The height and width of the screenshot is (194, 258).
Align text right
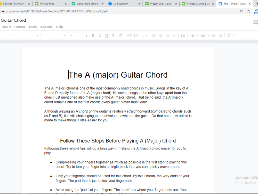point(167,35)
